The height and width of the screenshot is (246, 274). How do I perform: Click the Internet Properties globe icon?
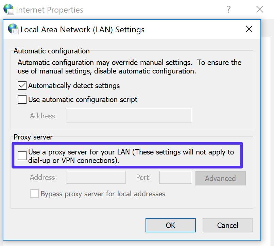coord(8,9)
